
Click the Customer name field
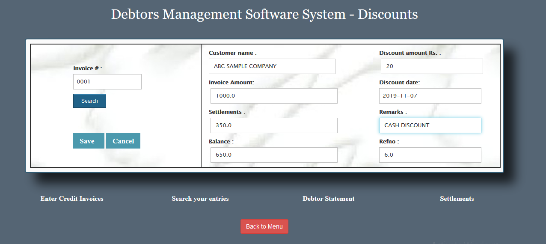(272, 66)
